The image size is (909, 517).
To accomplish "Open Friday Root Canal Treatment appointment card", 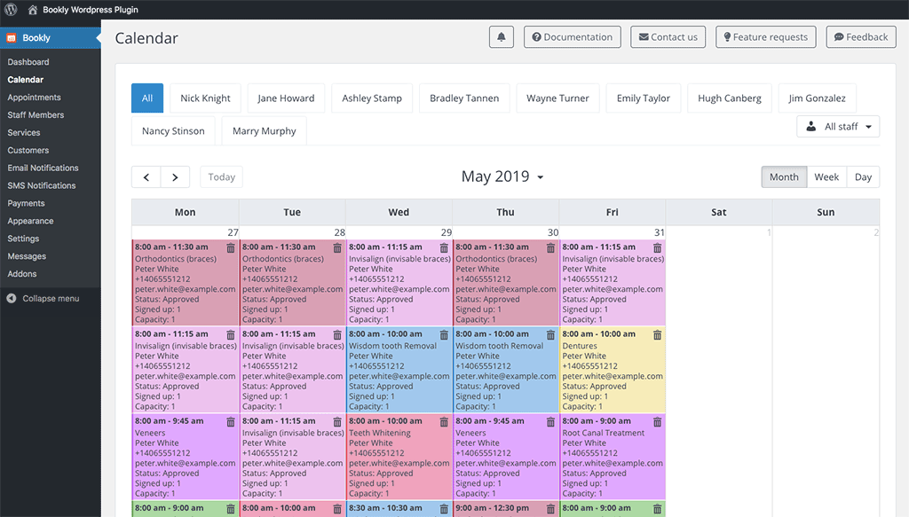I will [613, 457].
